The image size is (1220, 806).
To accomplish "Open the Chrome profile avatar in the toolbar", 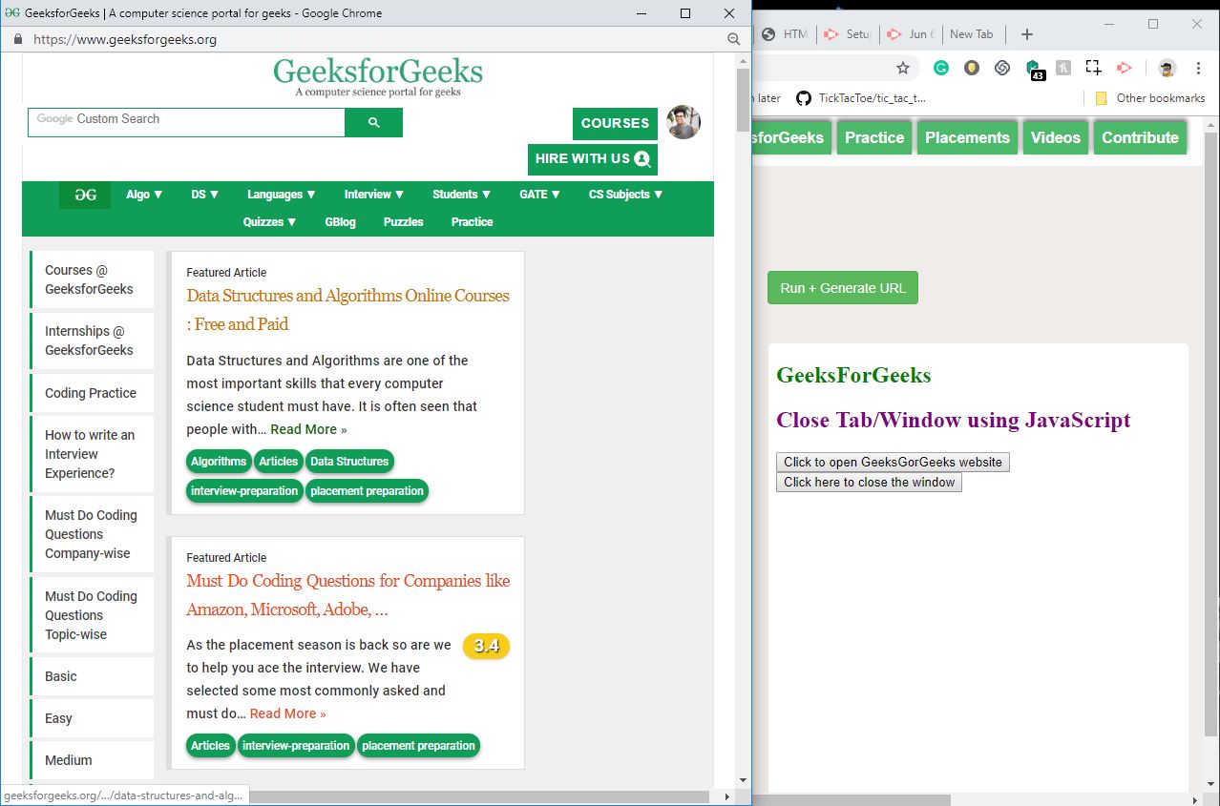I will 1167,68.
